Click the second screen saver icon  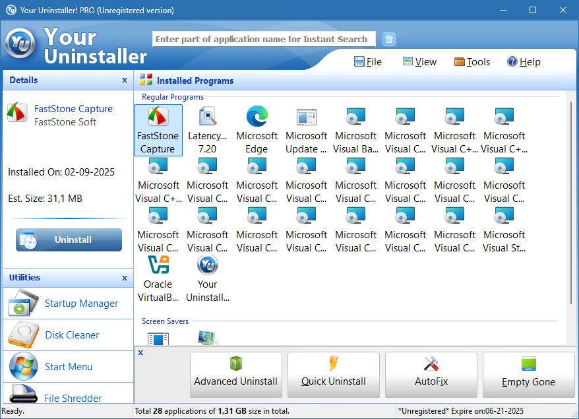pos(208,338)
